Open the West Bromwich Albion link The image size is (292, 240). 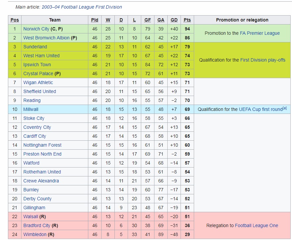click(46, 38)
